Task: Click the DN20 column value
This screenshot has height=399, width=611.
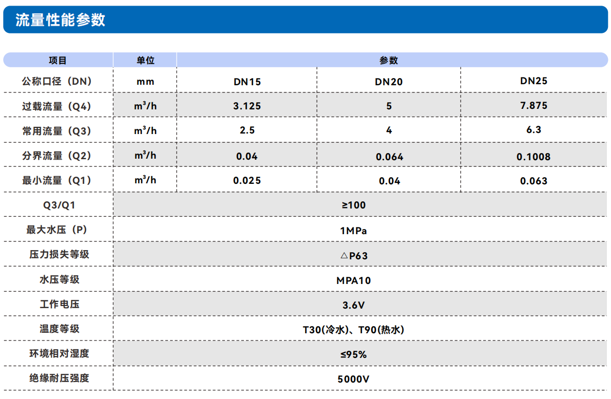Action: (x=389, y=82)
